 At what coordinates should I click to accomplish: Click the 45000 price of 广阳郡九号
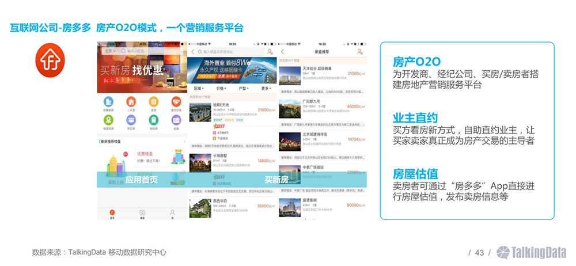click(x=356, y=107)
